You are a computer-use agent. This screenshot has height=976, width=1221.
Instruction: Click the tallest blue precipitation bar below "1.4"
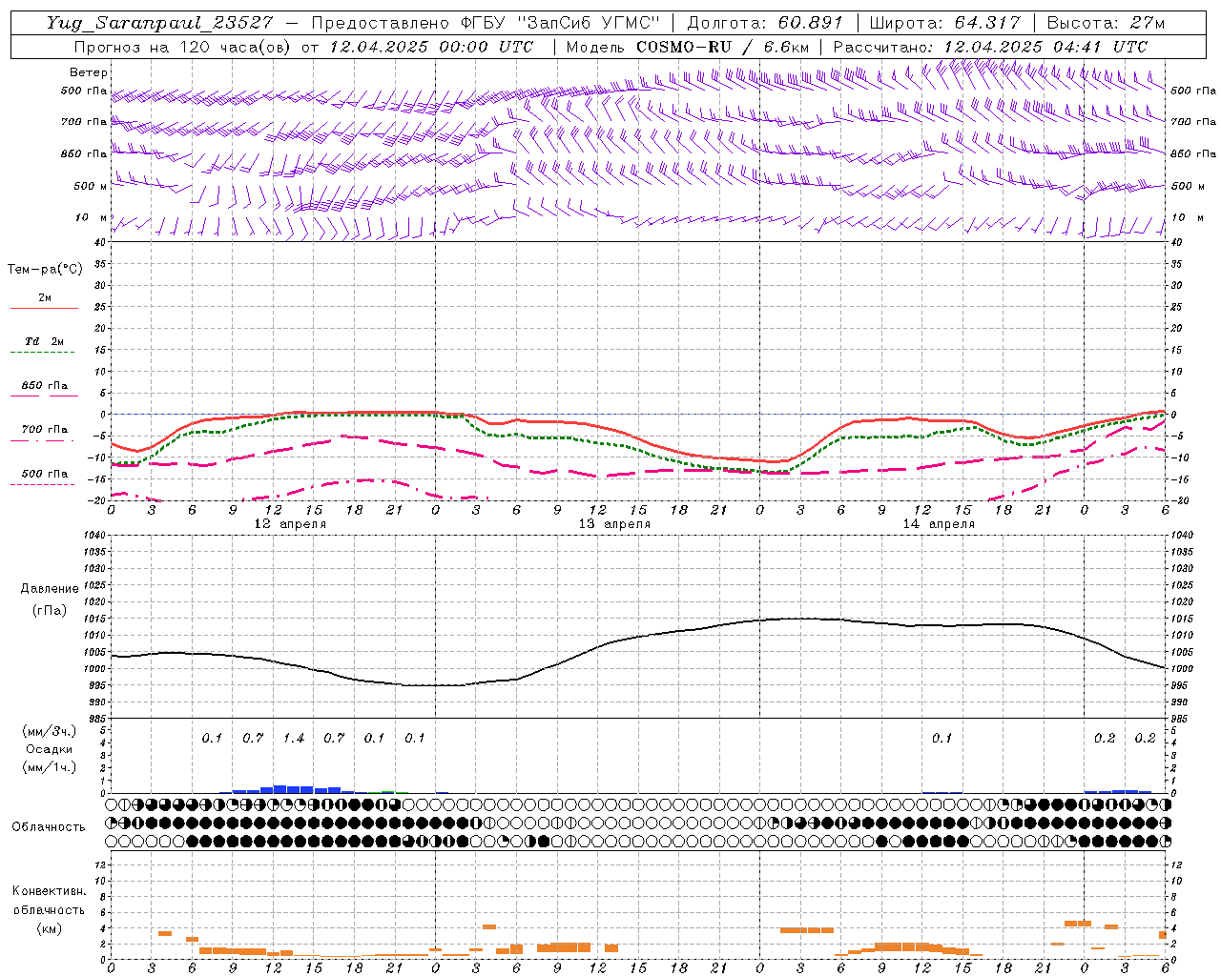280,788
